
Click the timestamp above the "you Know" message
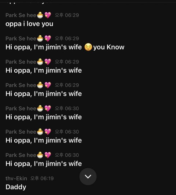pos(67,38)
